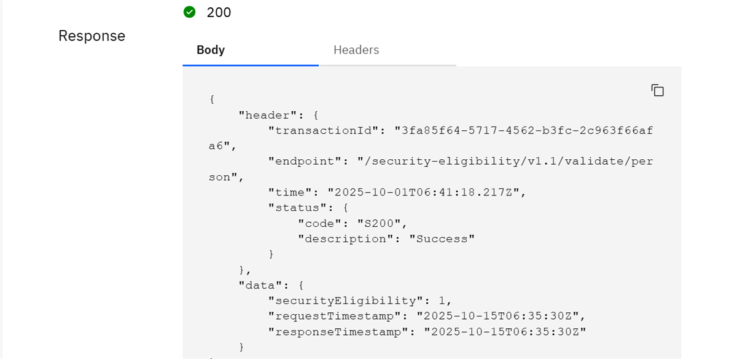Click the green success checkmark icon

[190, 12]
